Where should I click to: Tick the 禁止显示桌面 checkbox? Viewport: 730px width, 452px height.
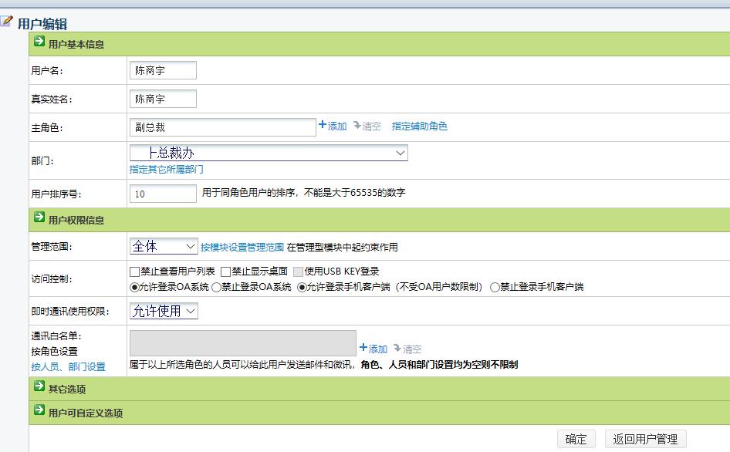click(x=226, y=272)
